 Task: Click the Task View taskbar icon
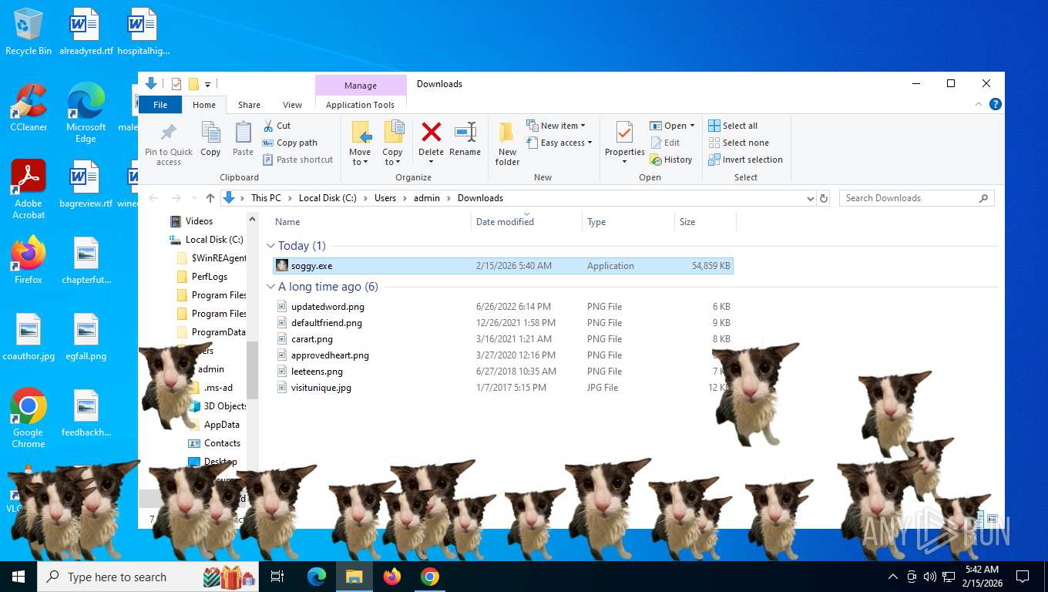click(x=277, y=577)
